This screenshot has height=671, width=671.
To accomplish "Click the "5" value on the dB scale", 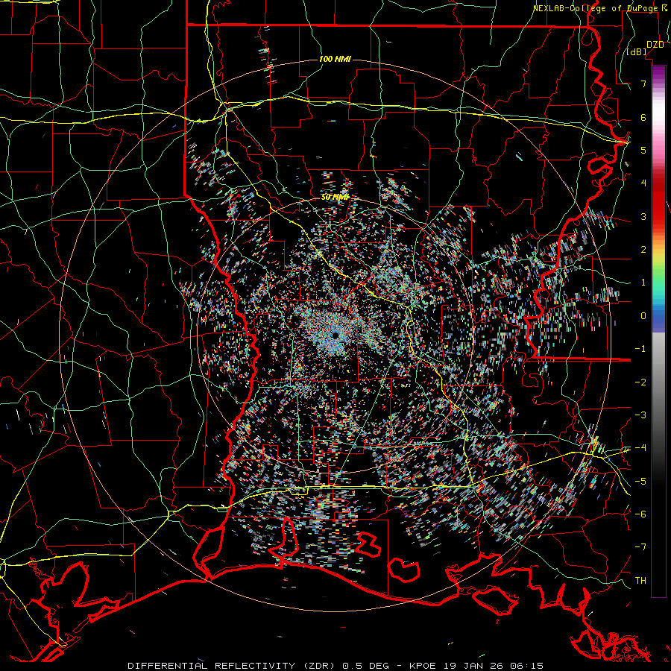I will [x=643, y=150].
